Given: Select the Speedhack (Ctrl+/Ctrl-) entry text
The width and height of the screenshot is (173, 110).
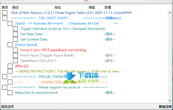Looking at the screenshot, I should point(38,61).
